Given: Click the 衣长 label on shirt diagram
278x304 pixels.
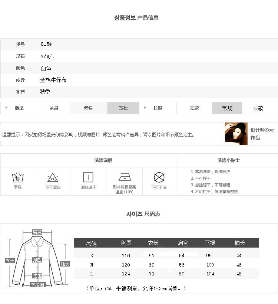Looking at the screenshot, I should click(10, 260).
